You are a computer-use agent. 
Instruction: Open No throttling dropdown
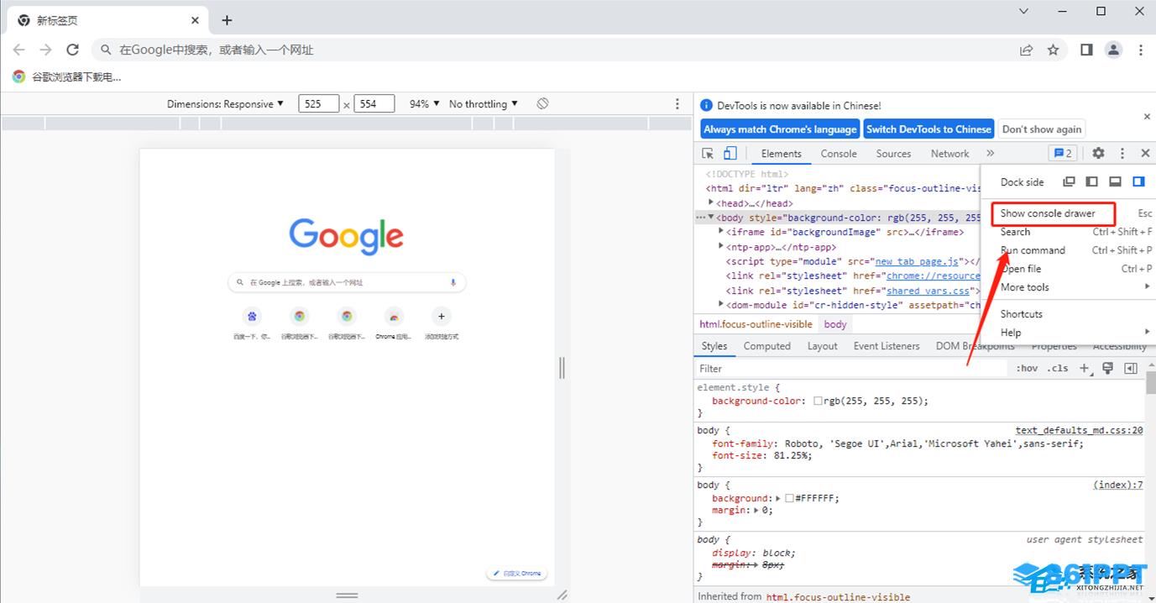[483, 104]
